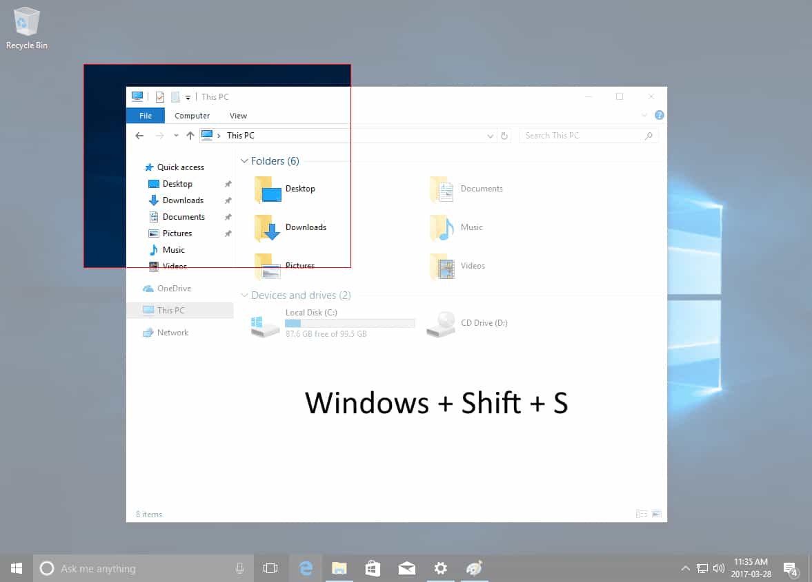
Task: Open the address bar history dropdown
Action: click(490, 135)
